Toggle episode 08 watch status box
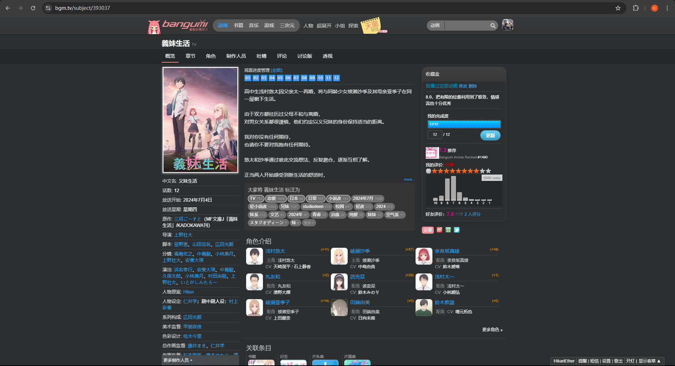The height and width of the screenshot is (366, 675). [x=304, y=78]
